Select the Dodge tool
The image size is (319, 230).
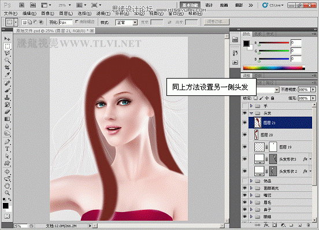click(7, 133)
